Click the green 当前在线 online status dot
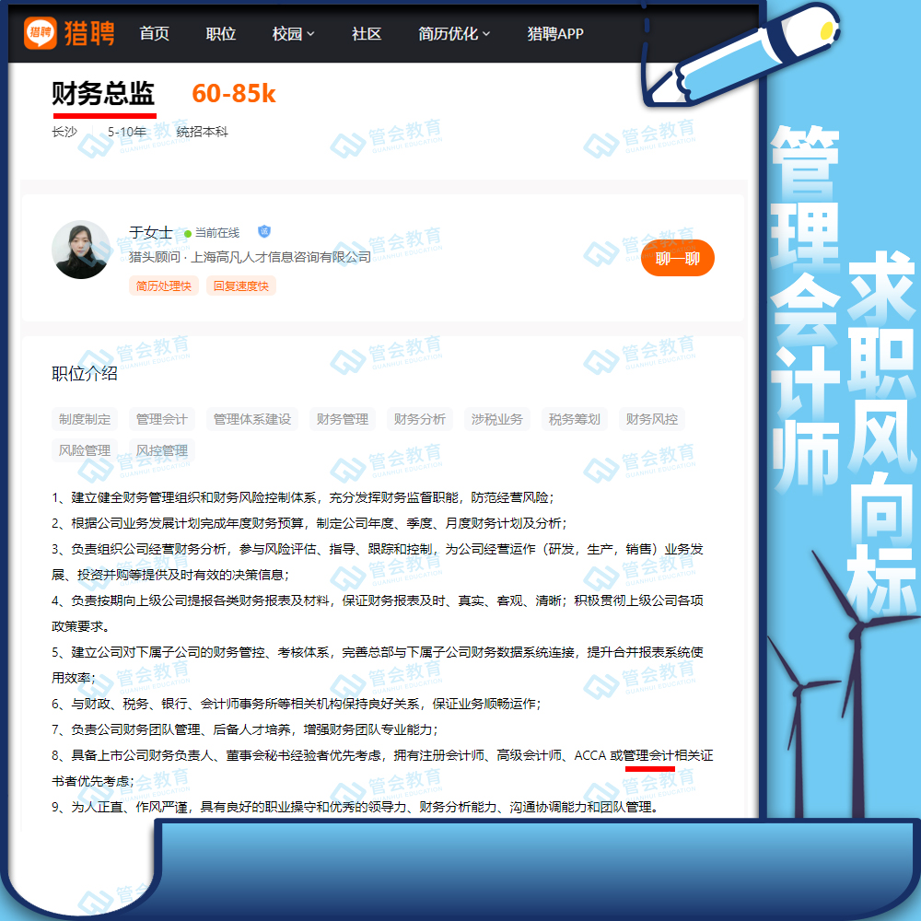 186,232
